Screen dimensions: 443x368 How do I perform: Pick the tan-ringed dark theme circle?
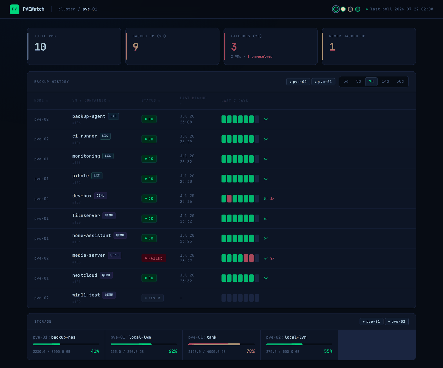point(350,9)
